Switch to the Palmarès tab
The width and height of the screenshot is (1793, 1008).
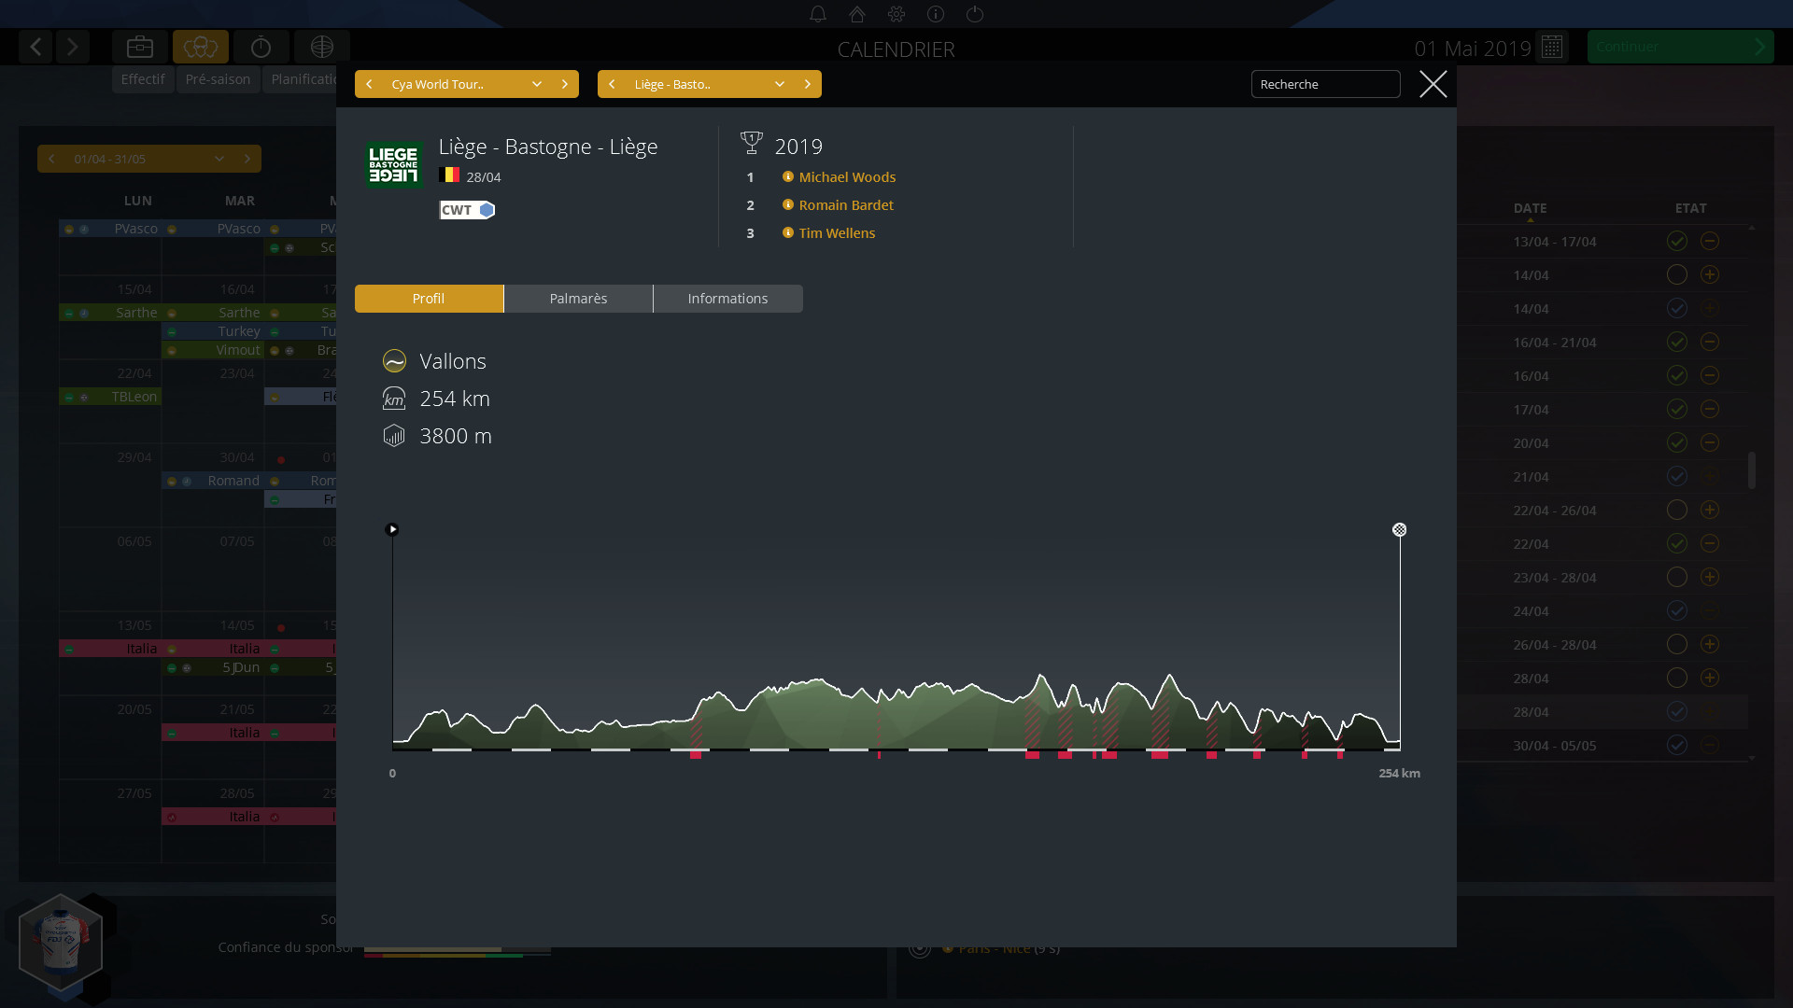click(x=578, y=298)
